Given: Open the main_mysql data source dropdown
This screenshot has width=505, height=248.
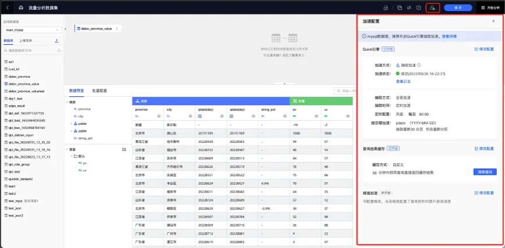Looking at the screenshot, I should (x=33, y=30).
